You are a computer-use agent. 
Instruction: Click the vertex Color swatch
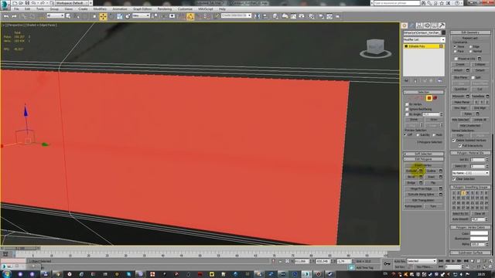point(479,233)
